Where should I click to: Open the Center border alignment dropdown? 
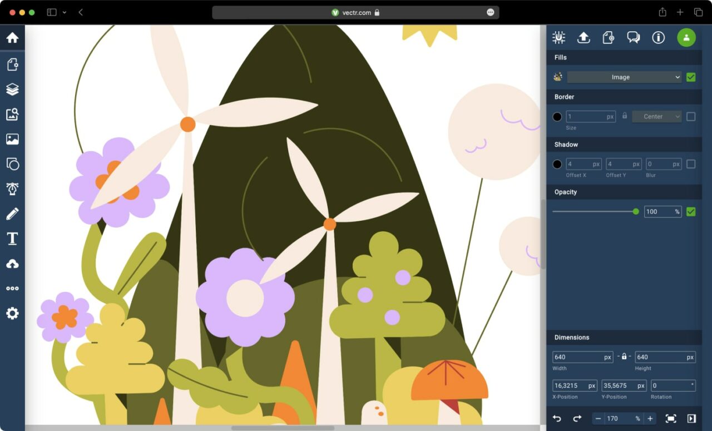click(x=656, y=117)
